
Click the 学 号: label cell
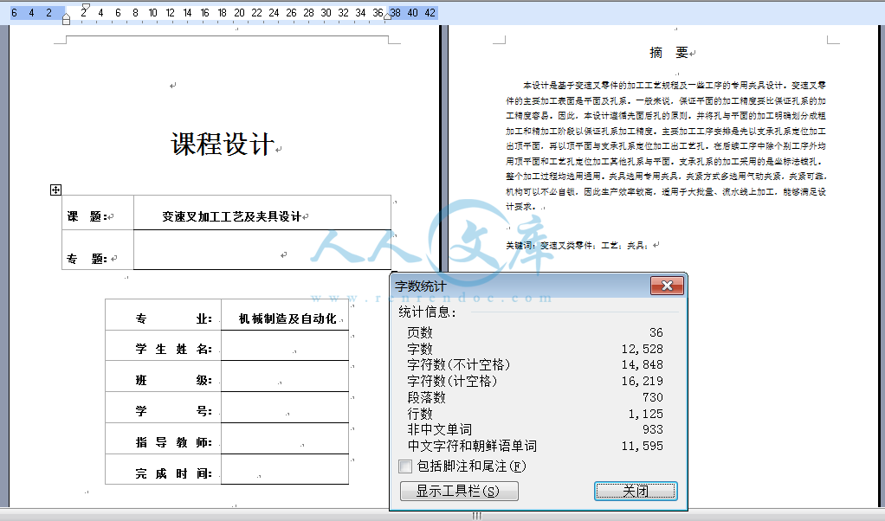pyautogui.click(x=163, y=407)
